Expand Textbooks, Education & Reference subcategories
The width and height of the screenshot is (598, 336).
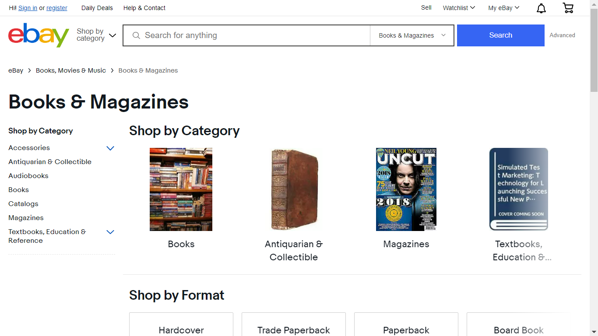coord(110,232)
